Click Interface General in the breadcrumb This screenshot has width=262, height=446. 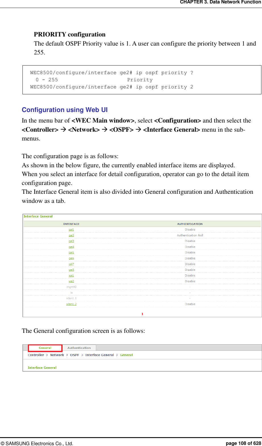point(100,355)
